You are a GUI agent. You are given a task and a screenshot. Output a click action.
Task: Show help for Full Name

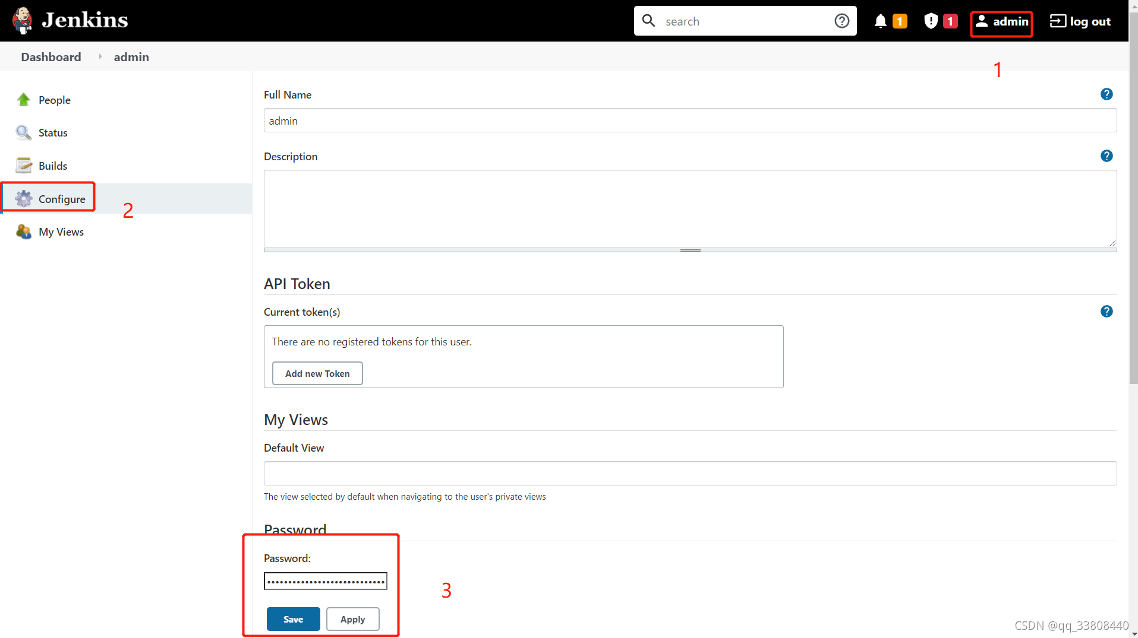pos(1107,94)
